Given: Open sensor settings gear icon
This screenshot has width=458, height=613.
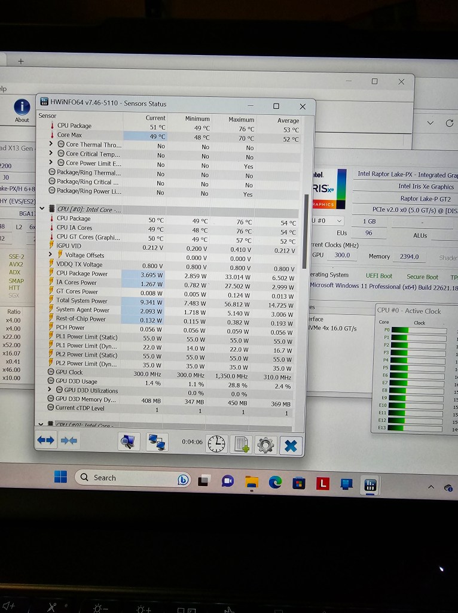Looking at the screenshot, I should pos(265,445).
